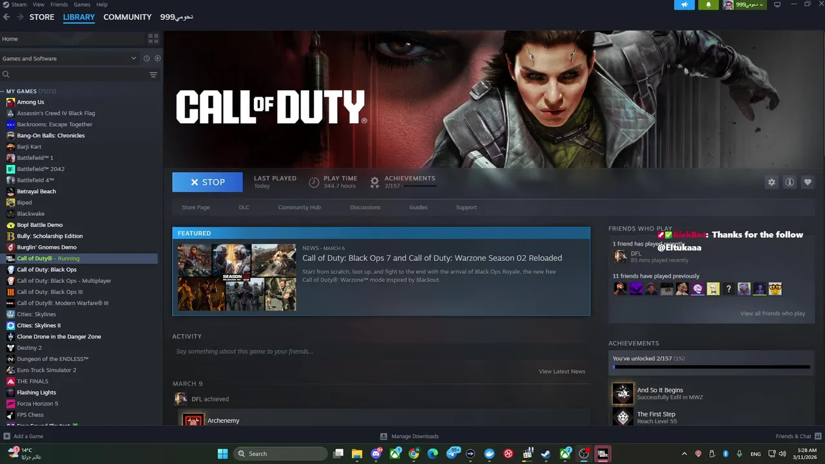This screenshot has width=825, height=464.
Task: Go to the COMMUNITY tab
Action: (128, 17)
